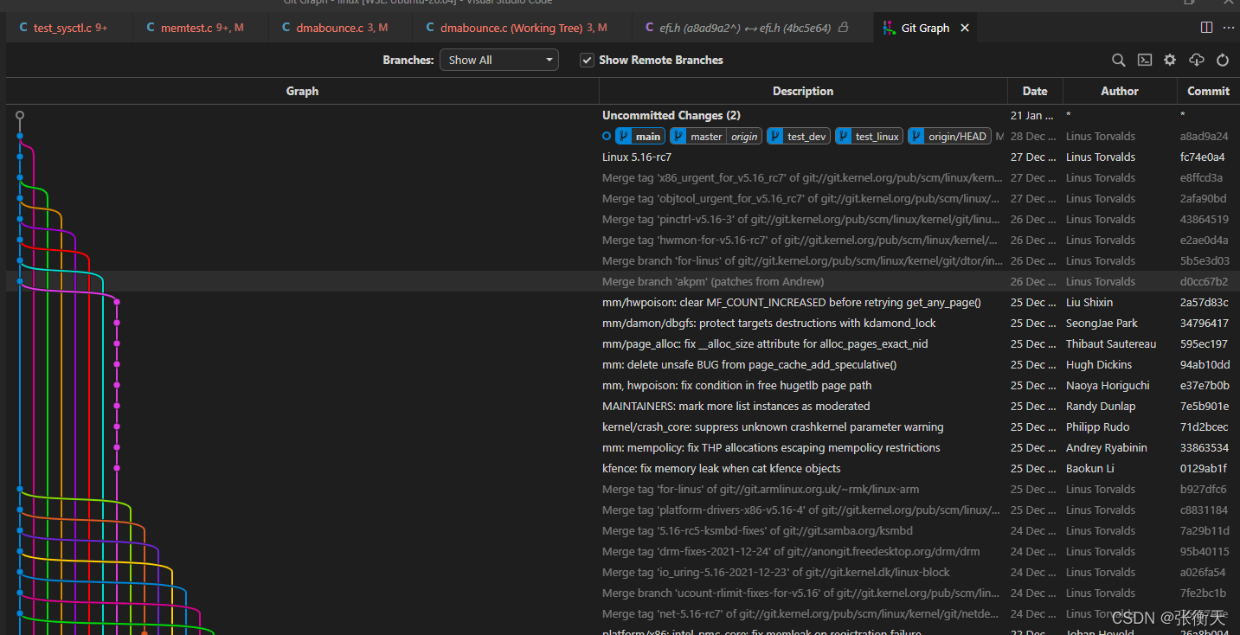Image resolution: width=1240 pixels, height=635 pixels.
Task: Switch to the efi.h diff tab
Action: click(x=753, y=28)
